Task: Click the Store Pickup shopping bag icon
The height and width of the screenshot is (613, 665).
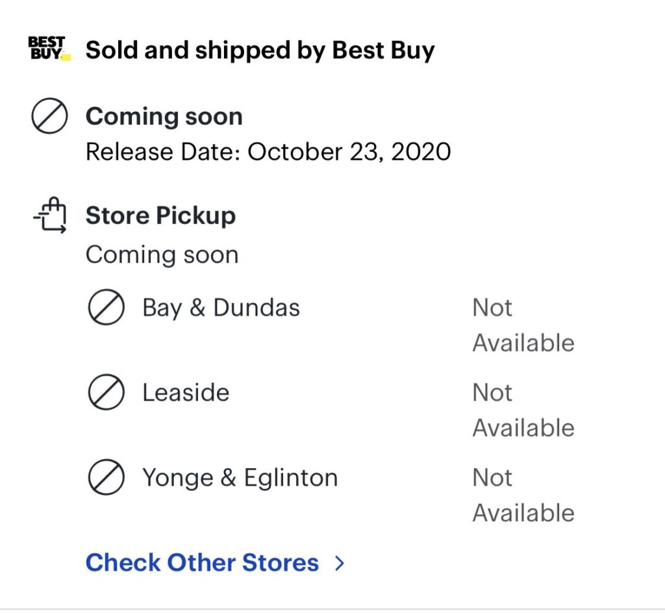Action: click(50, 215)
